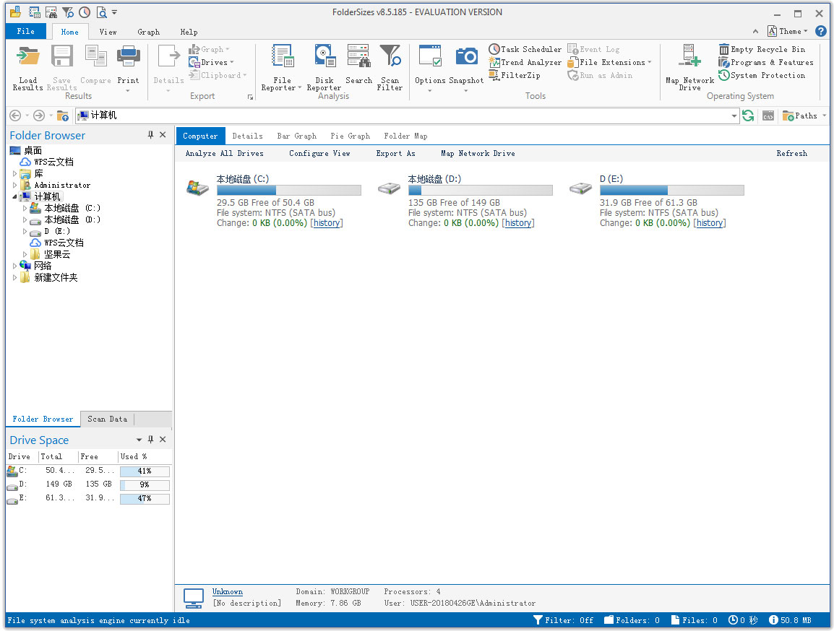Screen dimensions: 834x631
Task: Open the Graph menu
Action: 148,31
